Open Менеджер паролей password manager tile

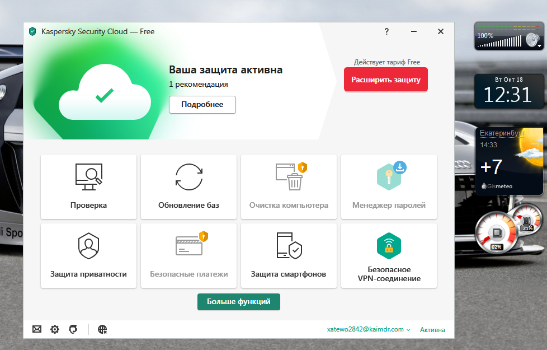(389, 187)
